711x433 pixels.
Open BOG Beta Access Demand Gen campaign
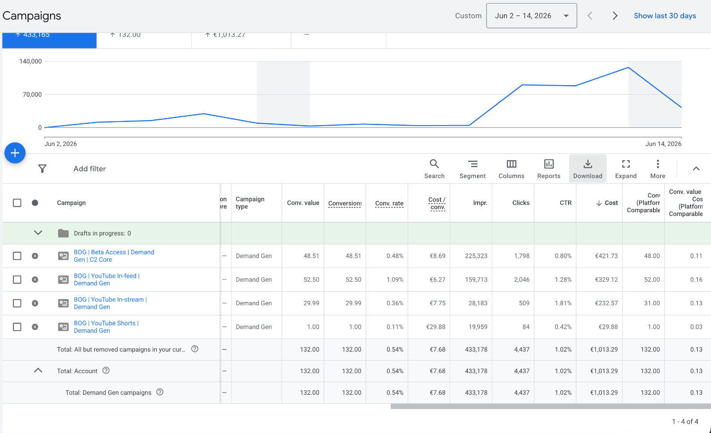(114, 256)
